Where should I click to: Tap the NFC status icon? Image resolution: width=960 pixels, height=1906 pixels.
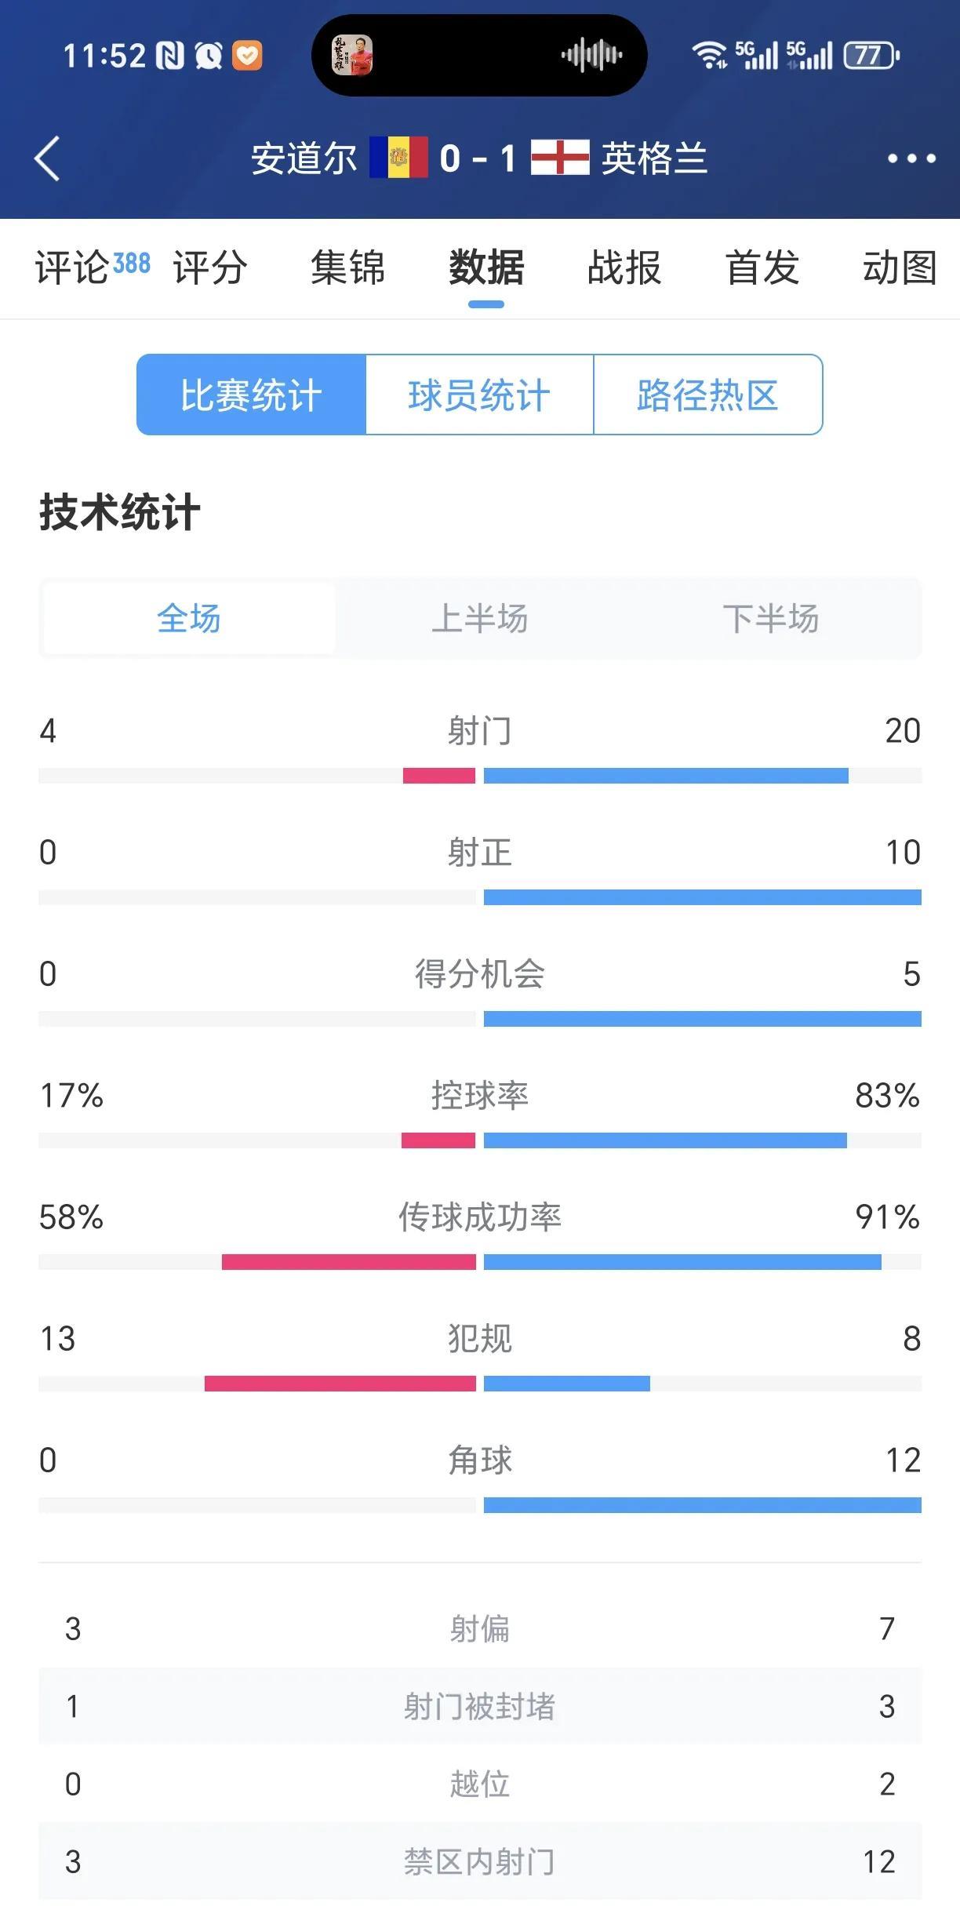[x=170, y=56]
